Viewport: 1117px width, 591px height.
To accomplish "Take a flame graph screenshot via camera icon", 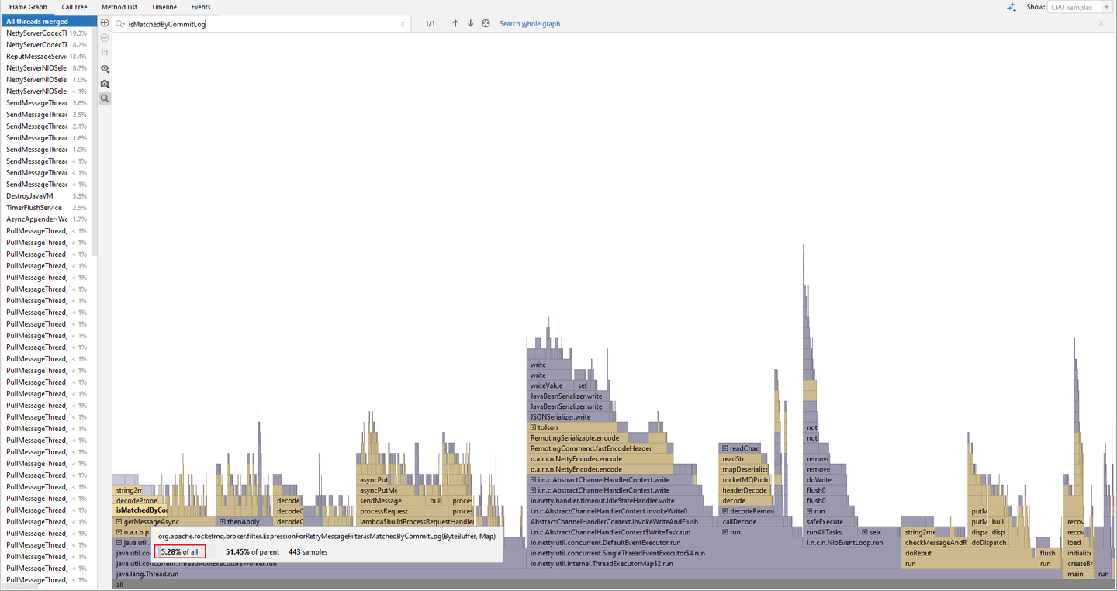I will [x=105, y=84].
